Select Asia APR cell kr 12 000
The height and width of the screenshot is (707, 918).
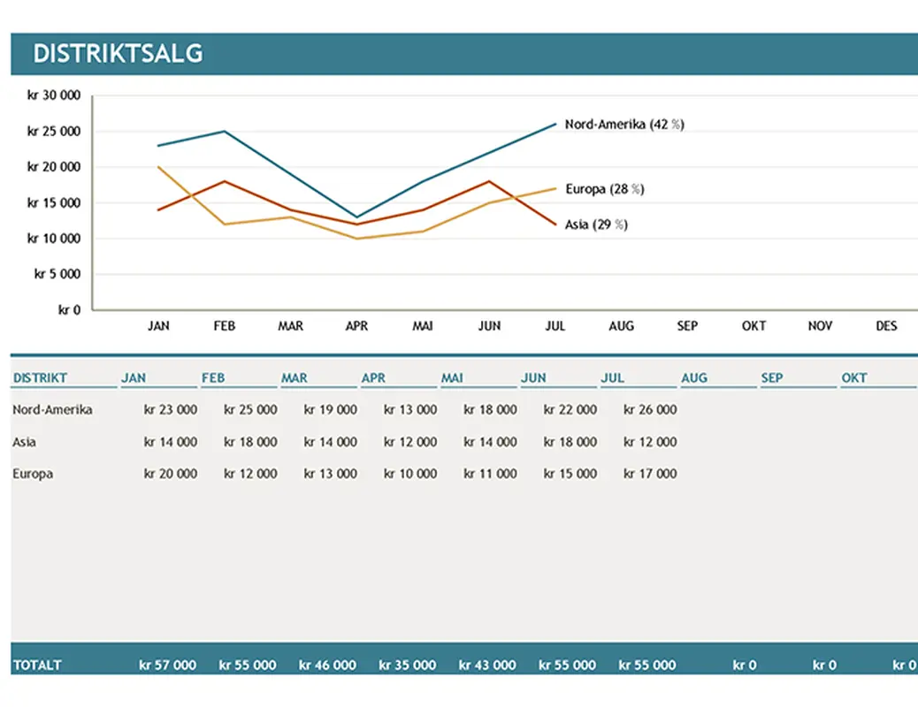coord(410,442)
